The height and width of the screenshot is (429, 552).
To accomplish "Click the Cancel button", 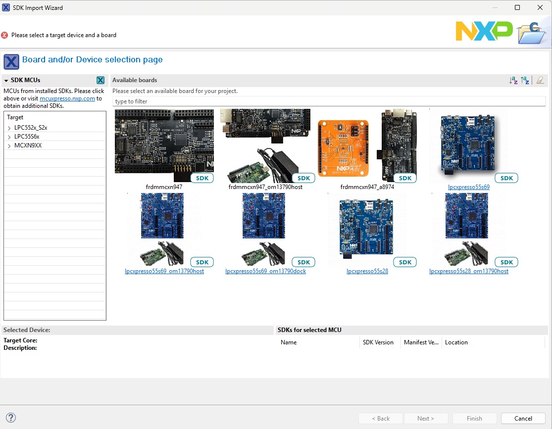I will coord(523,418).
